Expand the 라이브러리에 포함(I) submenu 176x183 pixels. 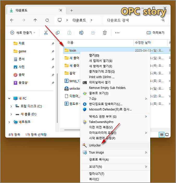point(115,133)
